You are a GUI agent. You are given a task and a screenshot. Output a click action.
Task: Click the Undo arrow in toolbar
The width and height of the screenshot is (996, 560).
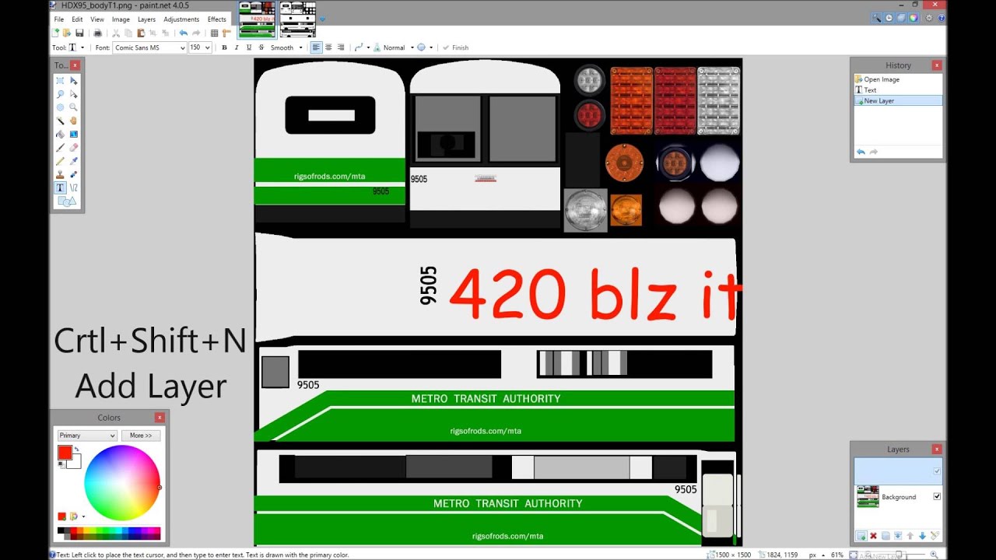[x=184, y=33]
